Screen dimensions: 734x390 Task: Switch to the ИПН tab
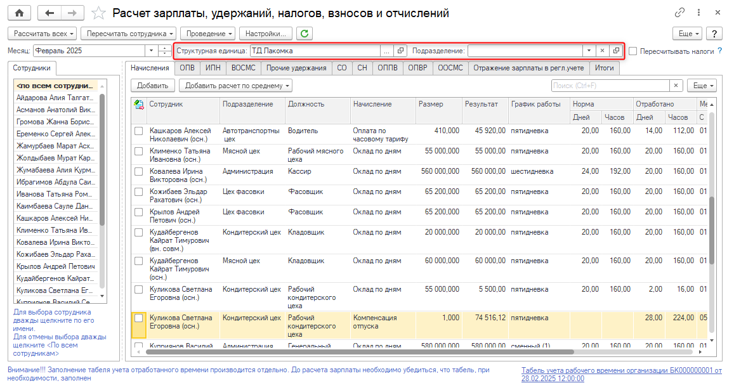tap(213, 68)
